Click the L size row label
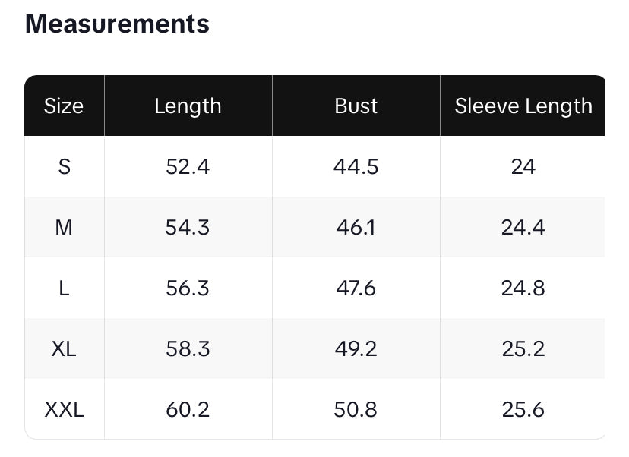 click(x=64, y=288)
